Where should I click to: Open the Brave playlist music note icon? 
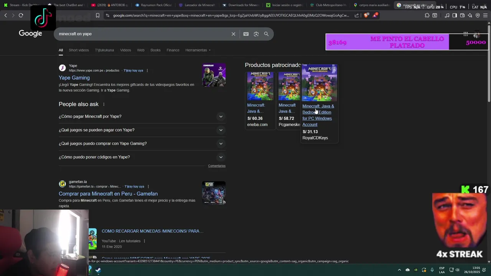(x=447, y=15)
